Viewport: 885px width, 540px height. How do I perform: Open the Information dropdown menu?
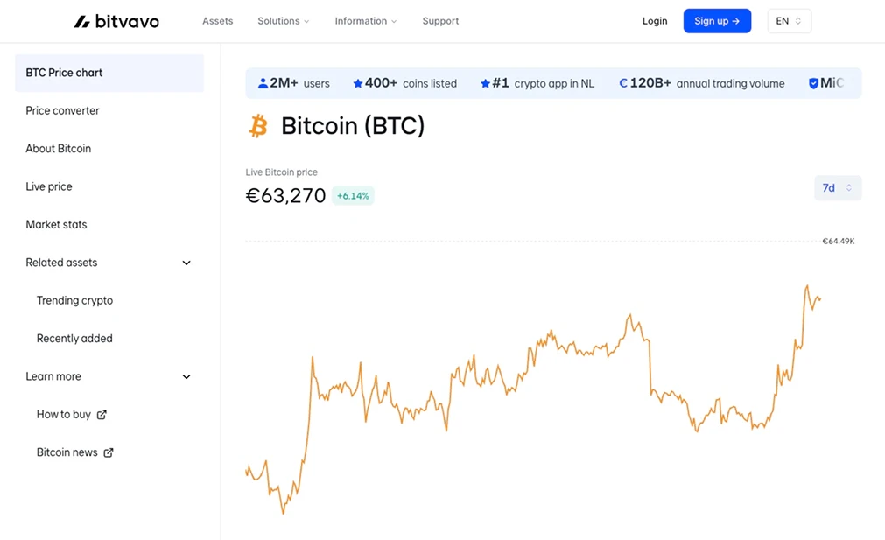(365, 20)
